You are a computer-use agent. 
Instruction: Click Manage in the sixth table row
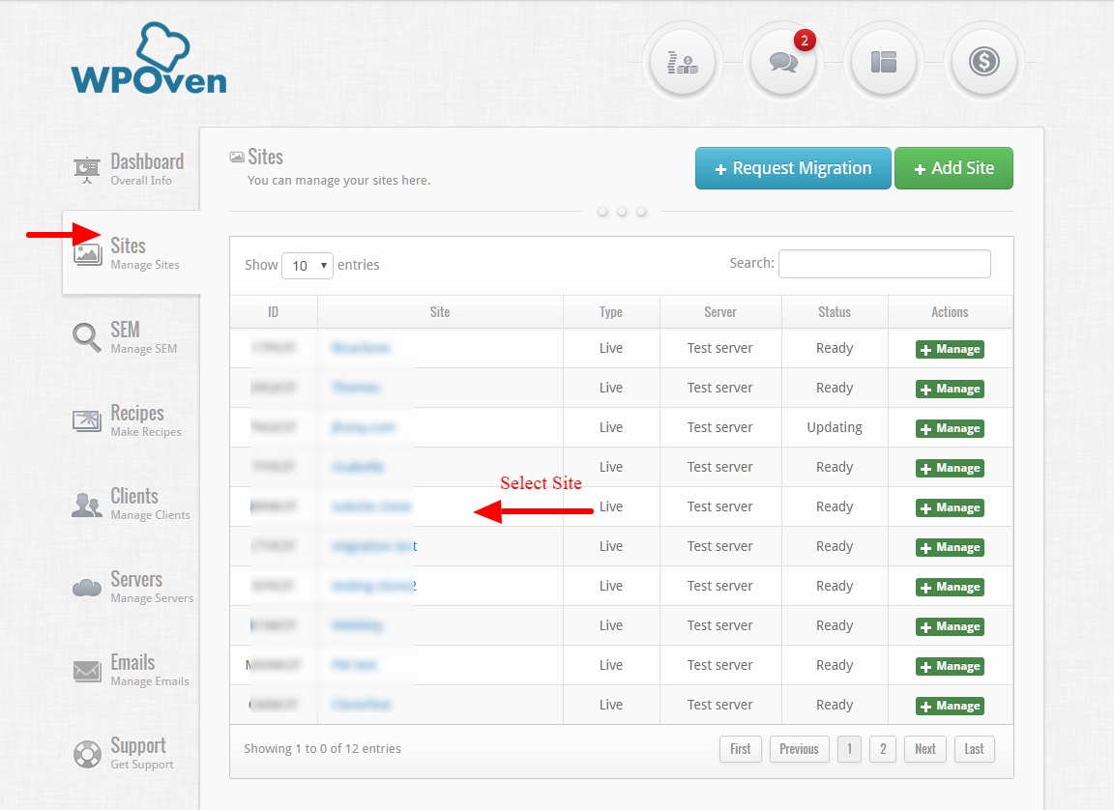pyautogui.click(x=950, y=548)
